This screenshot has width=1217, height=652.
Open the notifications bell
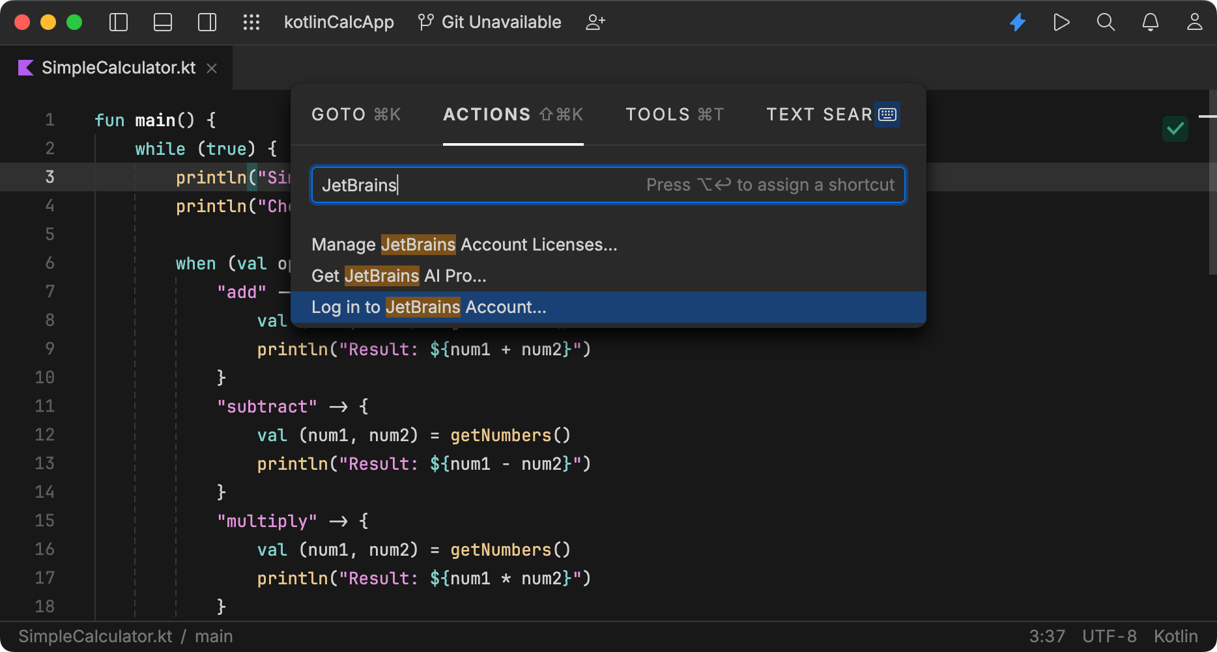(1151, 21)
